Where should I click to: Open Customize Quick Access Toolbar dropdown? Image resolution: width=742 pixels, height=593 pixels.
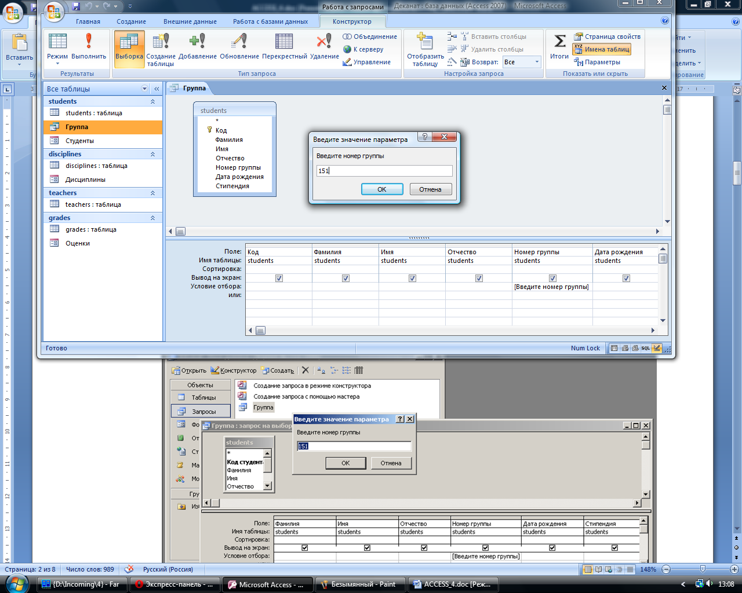[x=130, y=6]
